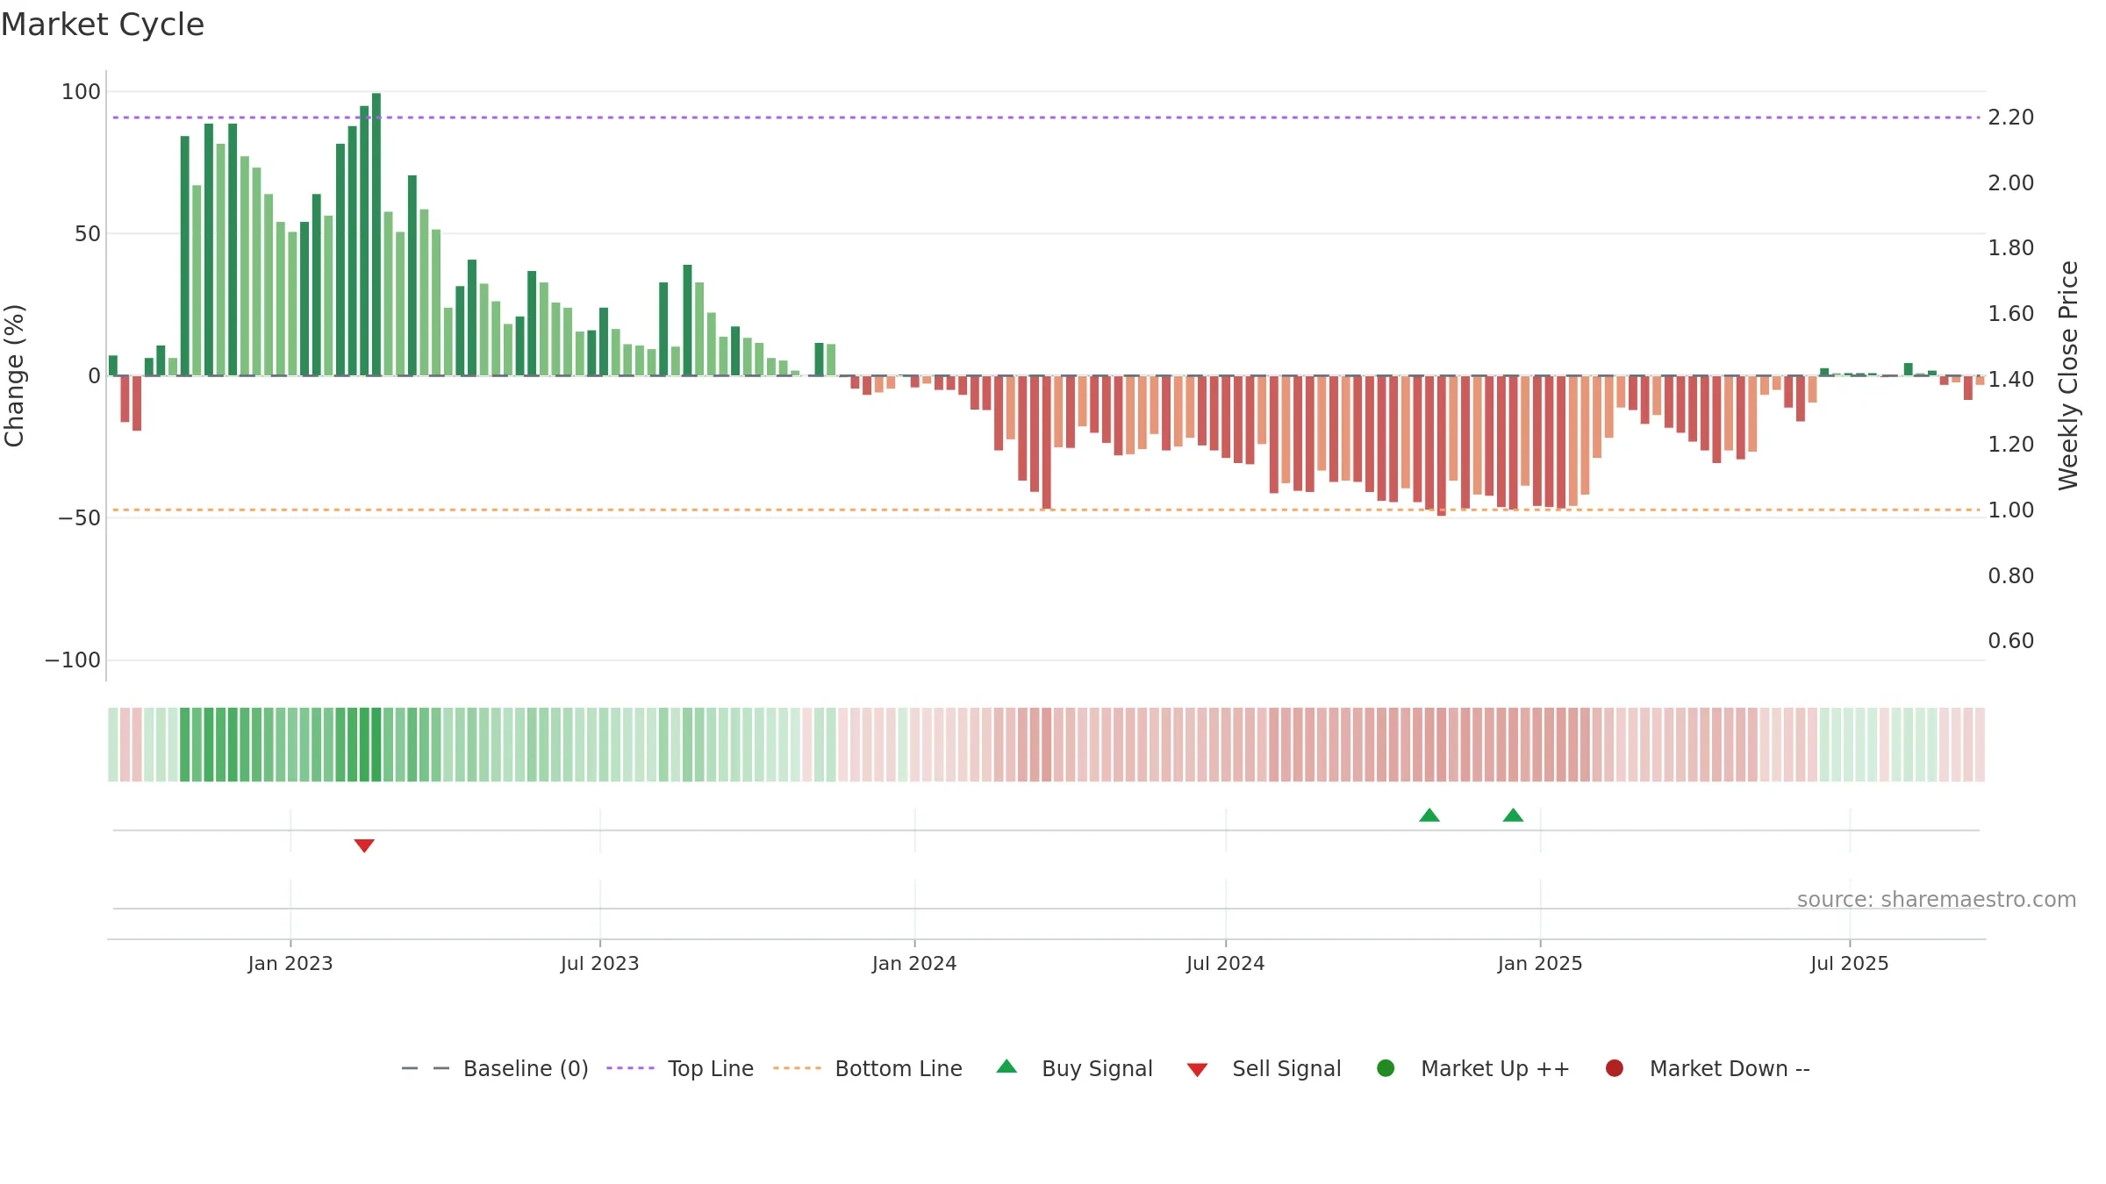Screen dimensions: 2106x1184
Task: Click the purple dotted Top Line legend swatch
Action: point(630,1068)
